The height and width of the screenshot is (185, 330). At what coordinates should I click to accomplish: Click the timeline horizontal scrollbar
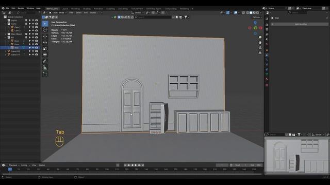(131, 174)
